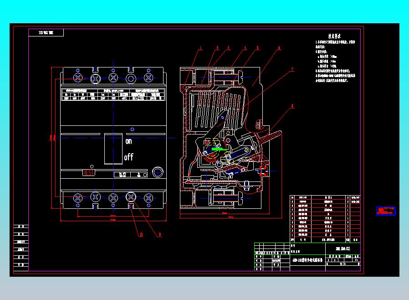Click the "on" label beside the breaker handle
409x300 pixels.
[128, 141]
